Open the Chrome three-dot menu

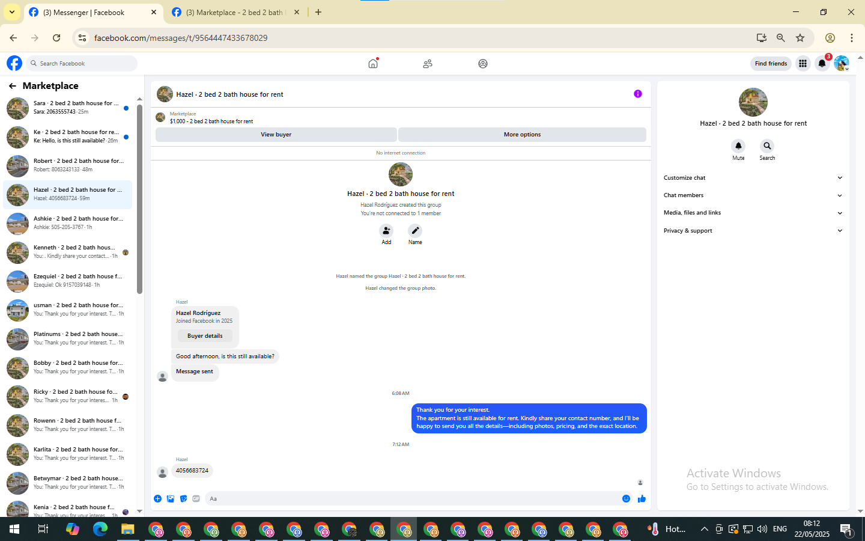click(852, 38)
